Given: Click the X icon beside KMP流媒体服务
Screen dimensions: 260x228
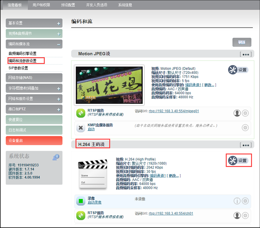Looking at the screenshot, I should tap(81, 128).
